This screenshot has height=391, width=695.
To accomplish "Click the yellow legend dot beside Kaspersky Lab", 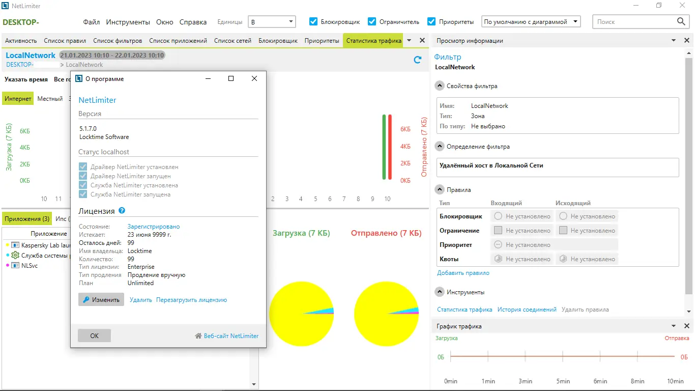I will (x=8, y=245).
